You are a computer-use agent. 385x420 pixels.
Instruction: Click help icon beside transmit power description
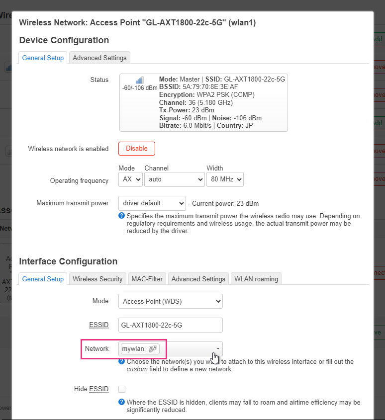click(121, 216)
